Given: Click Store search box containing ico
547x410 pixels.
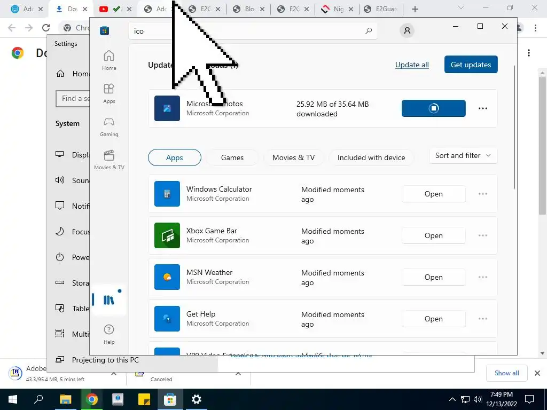Looking at the screenshot, I should pyautogui.click(x=253, y=31).
